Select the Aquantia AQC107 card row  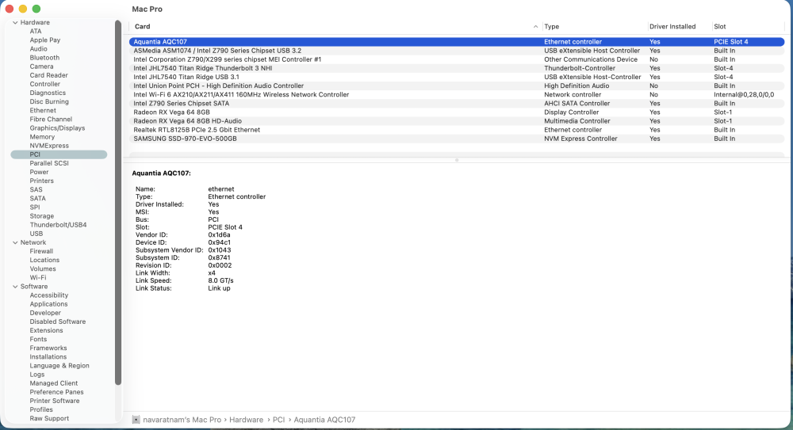pyautogui.click(x=457, y=42)
